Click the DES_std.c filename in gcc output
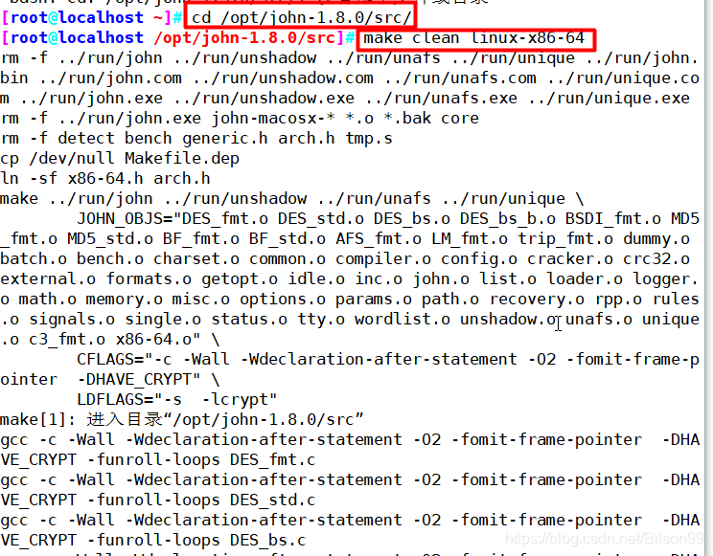713x556 pixels. [x=272, y=500]
